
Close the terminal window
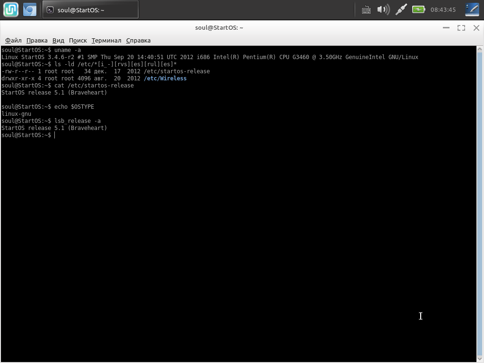coord(476,28)
